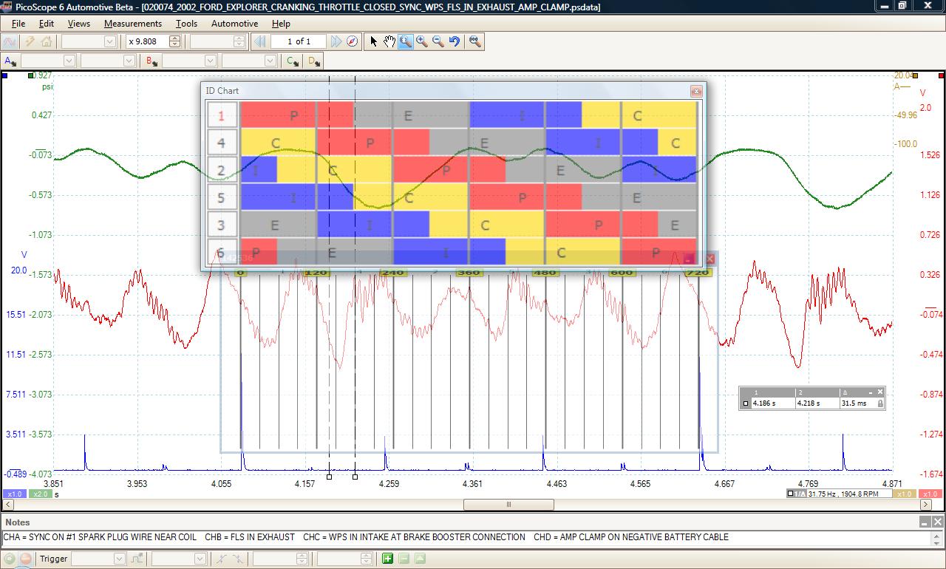The image size is (946, 569).
Task: Close the ruler legend box
Action: coord(879,392)
